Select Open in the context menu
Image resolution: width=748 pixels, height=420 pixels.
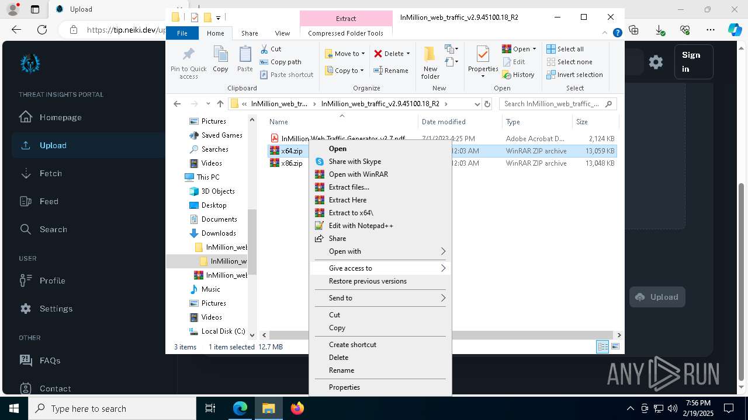(x=380, y=149)
